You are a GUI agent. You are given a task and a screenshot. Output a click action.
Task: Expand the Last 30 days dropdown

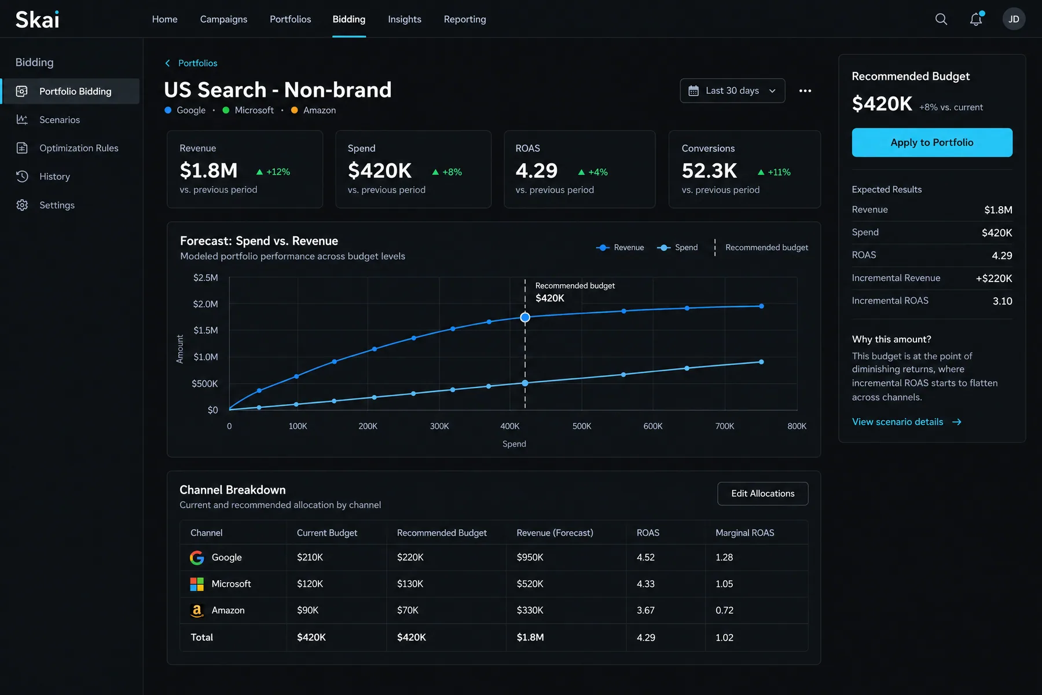pos(732,91)
